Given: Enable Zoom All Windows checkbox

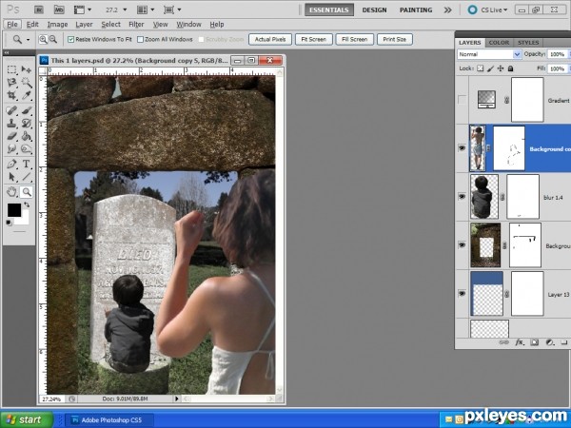Looking at the screenshot, I should click(x=140, y=39).
